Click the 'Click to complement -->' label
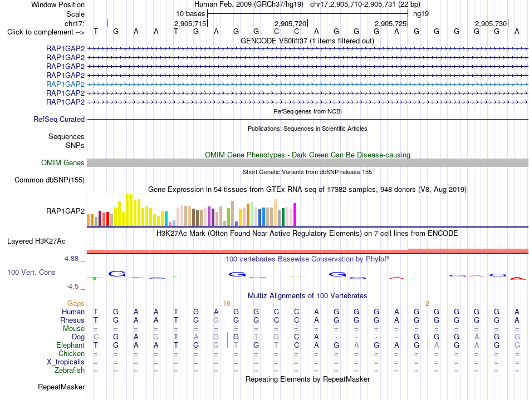Viewport: 529px width, 400px height. (x=46, y=32)
